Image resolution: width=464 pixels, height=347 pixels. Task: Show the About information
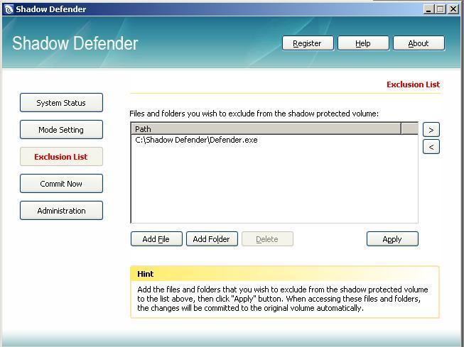click(x=419, y=43)
